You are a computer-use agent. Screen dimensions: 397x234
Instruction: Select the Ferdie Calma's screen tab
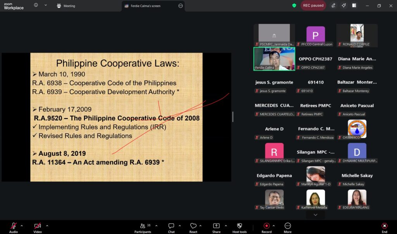coord(149,6)
